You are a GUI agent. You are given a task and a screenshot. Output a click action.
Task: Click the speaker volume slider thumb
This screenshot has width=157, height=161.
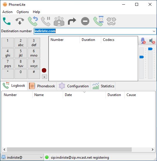pyautogui.click(x=150, y=49)
